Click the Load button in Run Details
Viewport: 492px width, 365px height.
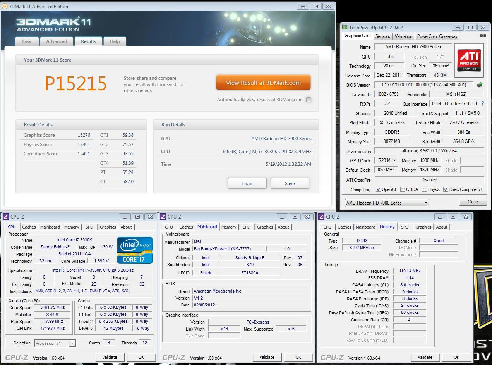(x=247, y=183)
